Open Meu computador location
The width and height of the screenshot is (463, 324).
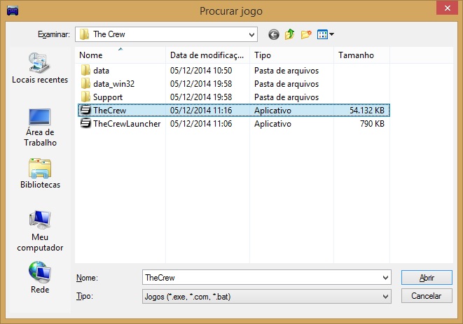click(40, 231)
